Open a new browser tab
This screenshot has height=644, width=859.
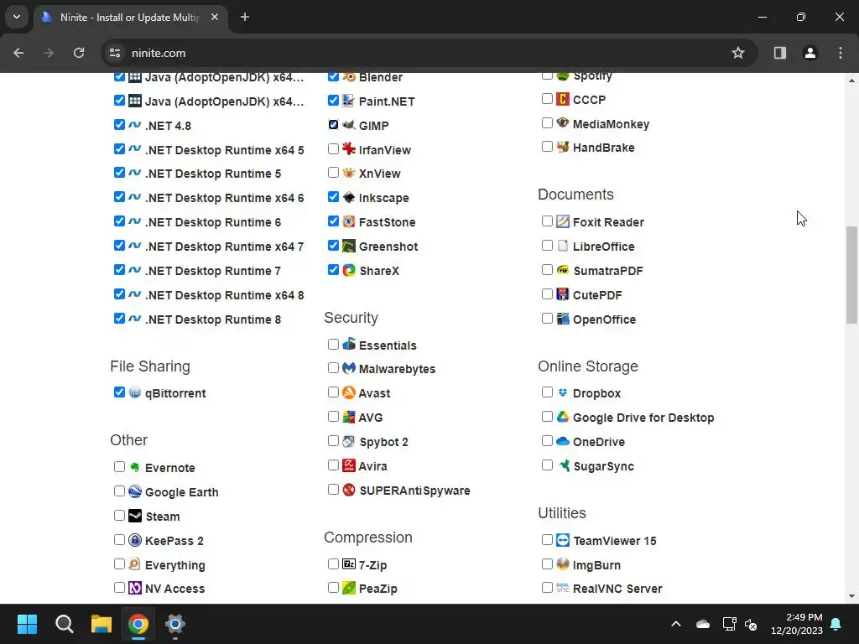(x=245, y=17)
